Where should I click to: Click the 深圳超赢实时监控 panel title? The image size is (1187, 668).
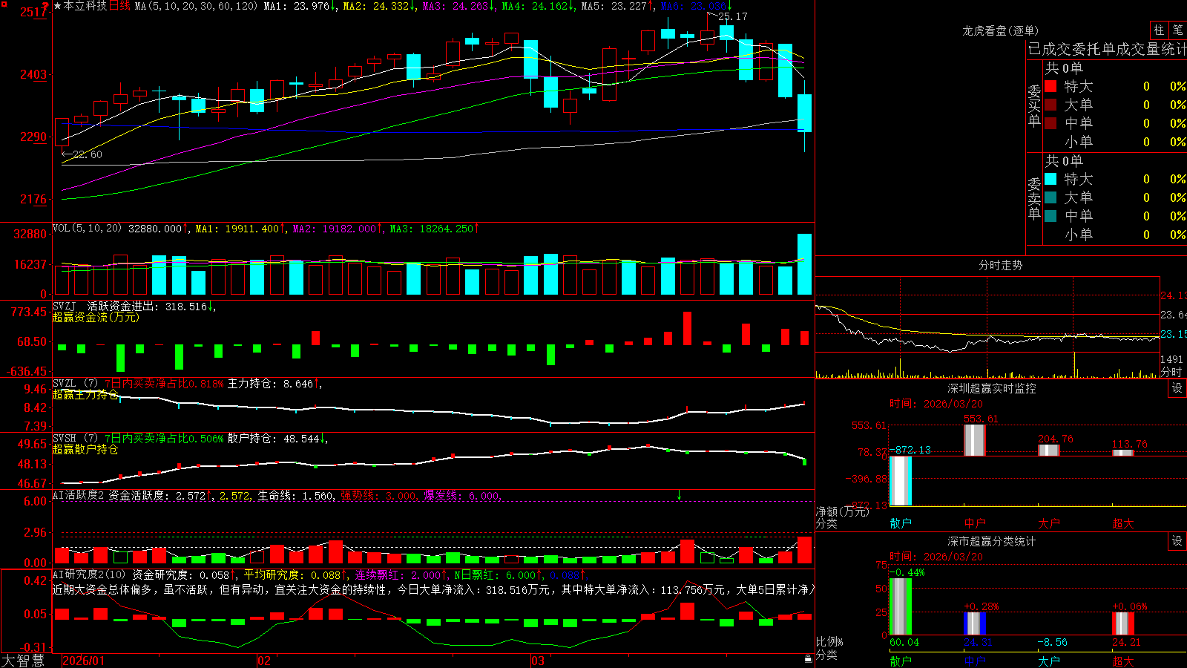click(991, 388)
